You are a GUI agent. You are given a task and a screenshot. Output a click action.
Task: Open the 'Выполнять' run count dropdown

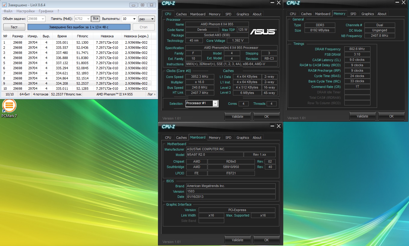click(x=134, y=19)
